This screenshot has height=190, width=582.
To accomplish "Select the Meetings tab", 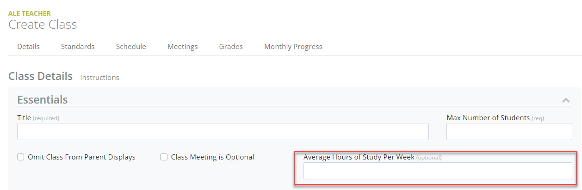I will point(182,47).
